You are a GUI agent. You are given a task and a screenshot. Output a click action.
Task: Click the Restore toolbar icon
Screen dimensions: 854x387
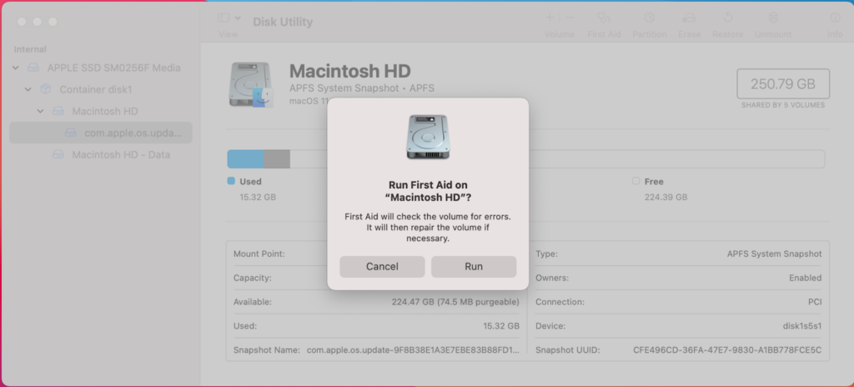pyautogui.click(x=727, y=18)
